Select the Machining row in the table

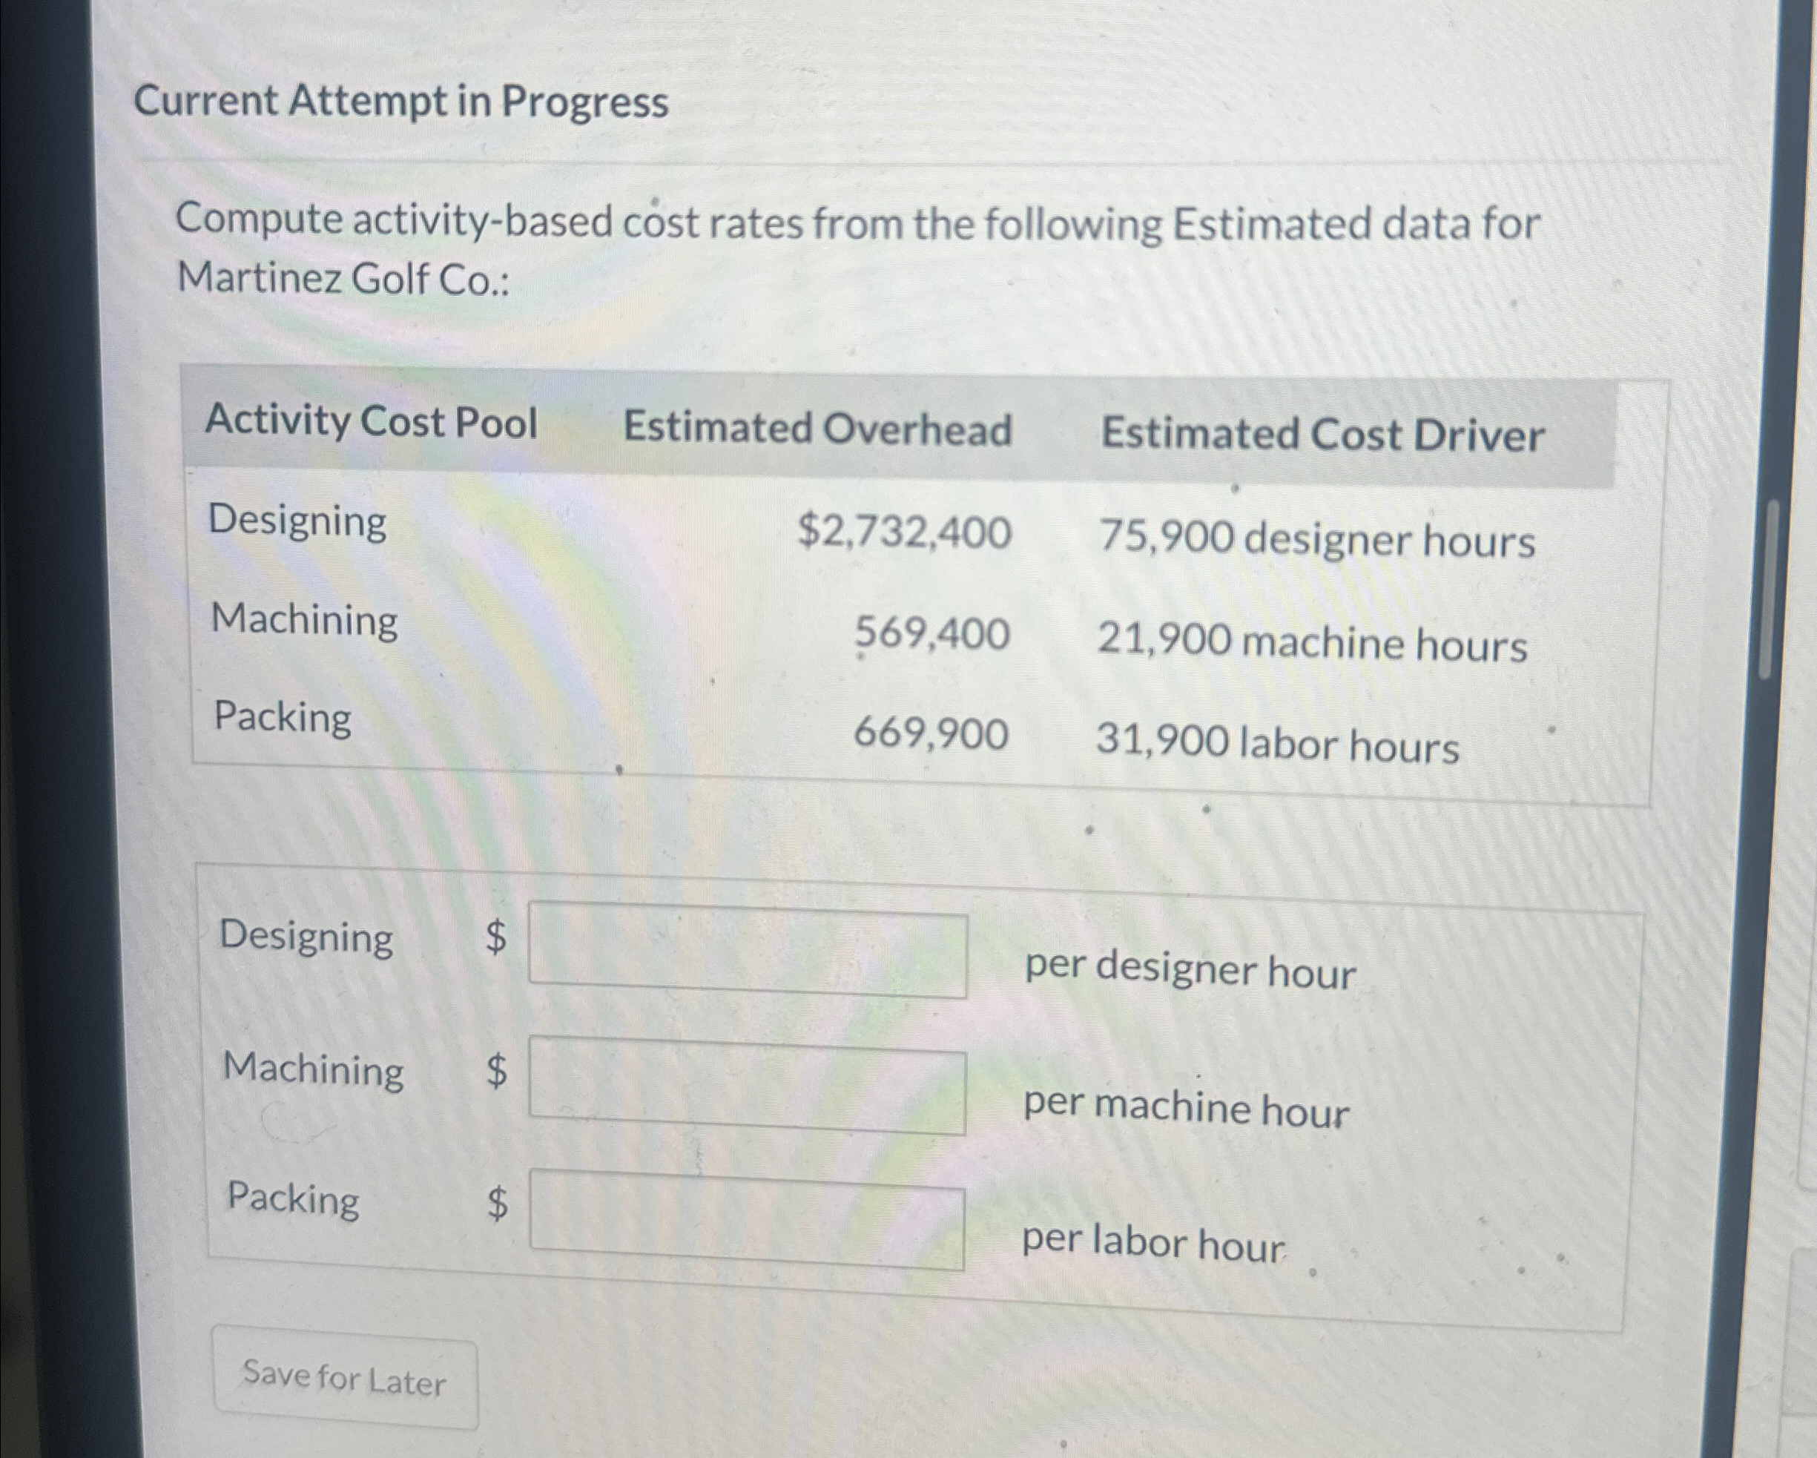tap(303, 624)
